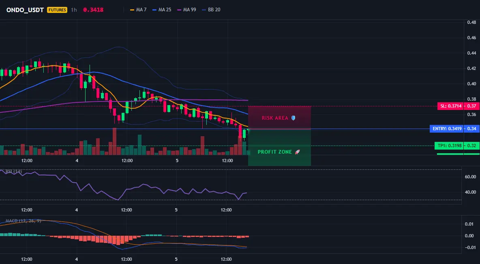The width and height of the screenshot is (480, 264).
Task: Click the MACD (12, 26, 9) indicator label
Action: coord(23,221)
